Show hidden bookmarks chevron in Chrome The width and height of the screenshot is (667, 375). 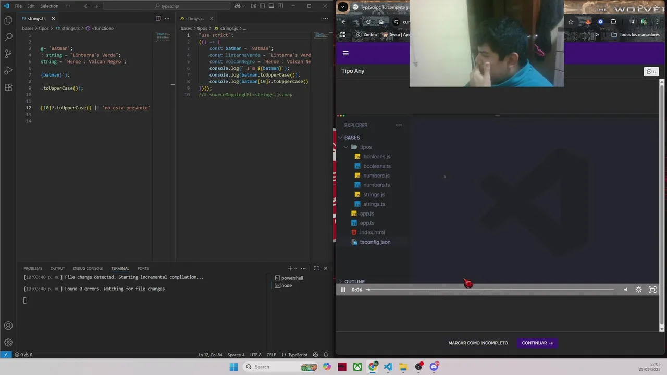coord(597,35)
